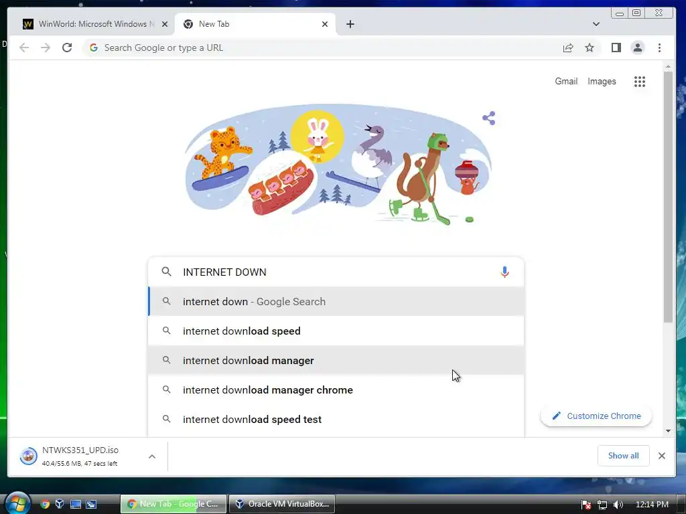The height and width of the screenshot is (514, 686).
Task: Choose "internet download manager chrome" suggestion
Action: click(x=336, y=390)
